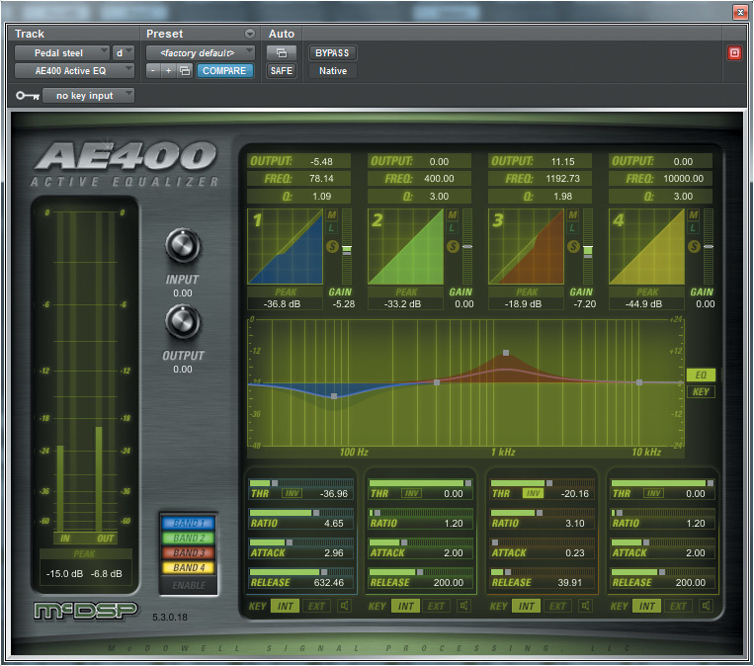Toggle band 3 M mode button
The width and height of the screenshot is (754, 666).
point(573,215)
